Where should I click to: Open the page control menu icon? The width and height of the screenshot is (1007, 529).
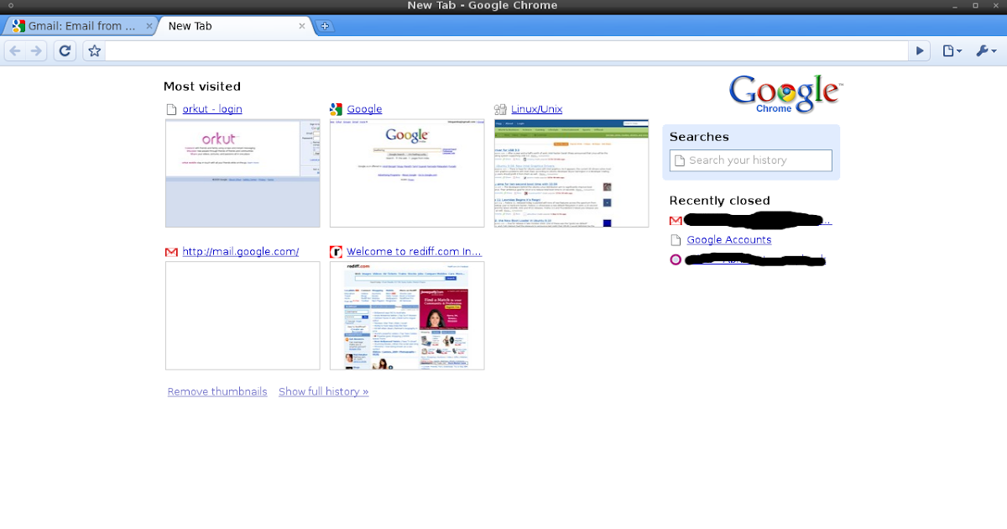[952, 51]
